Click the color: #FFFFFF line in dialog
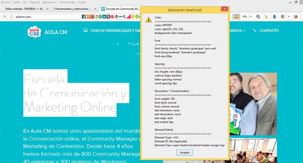303x163 pixels. point(163,25)
